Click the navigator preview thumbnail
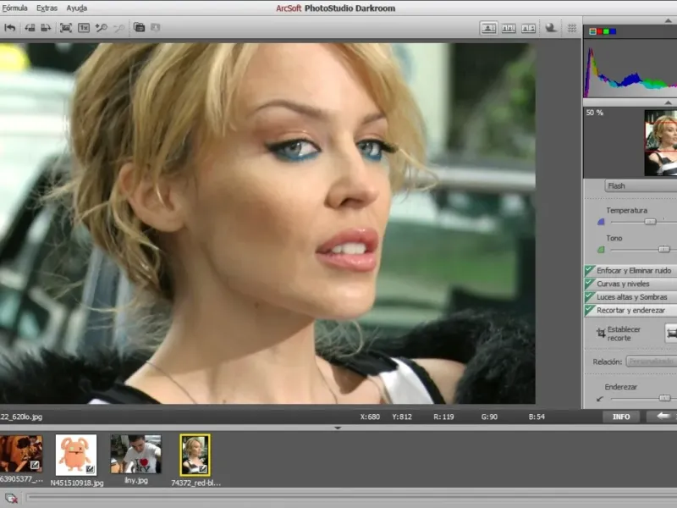The height and width of the screenshot is (508, 677). point(661,143)
